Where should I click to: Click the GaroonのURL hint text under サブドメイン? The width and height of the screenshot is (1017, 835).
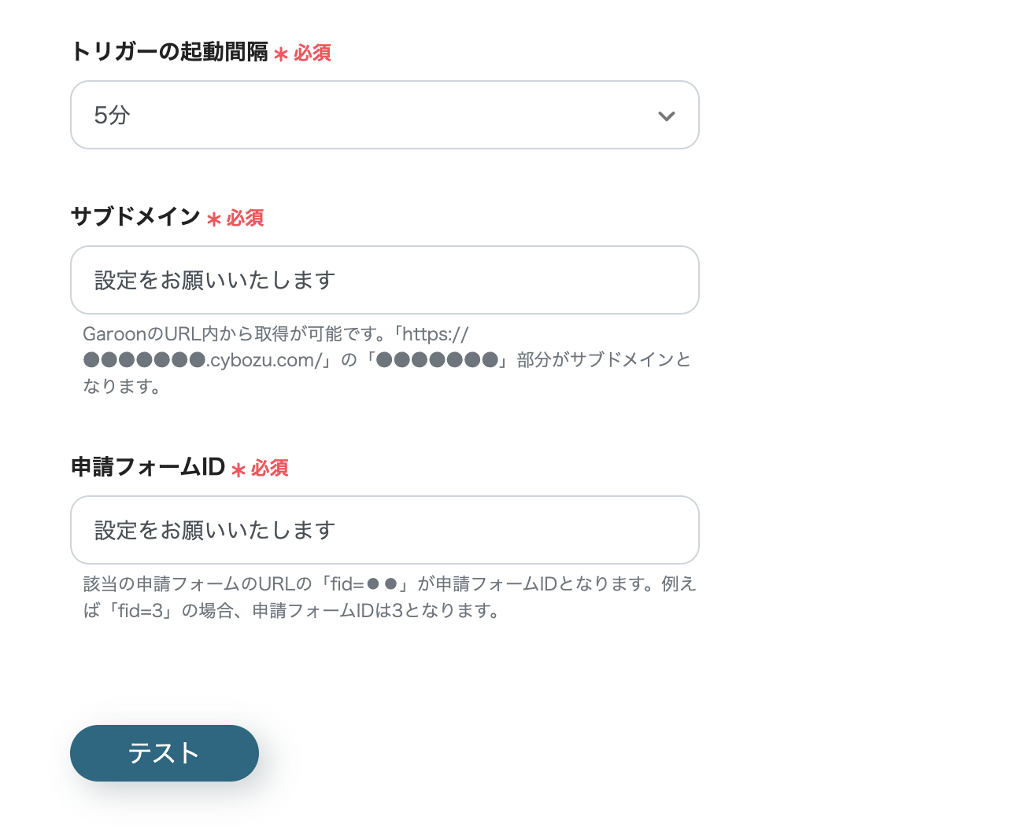coord(276,333)
